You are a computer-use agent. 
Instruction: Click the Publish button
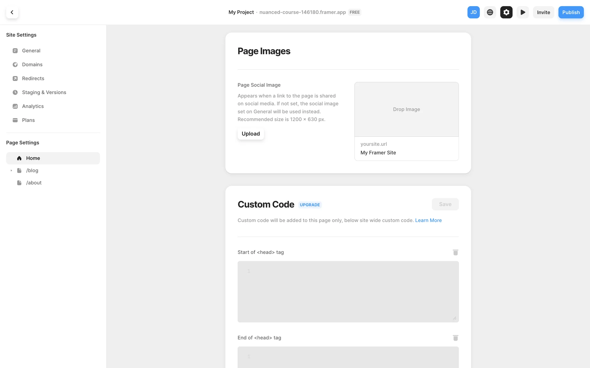pyautogui.click(x=571, y=12)
